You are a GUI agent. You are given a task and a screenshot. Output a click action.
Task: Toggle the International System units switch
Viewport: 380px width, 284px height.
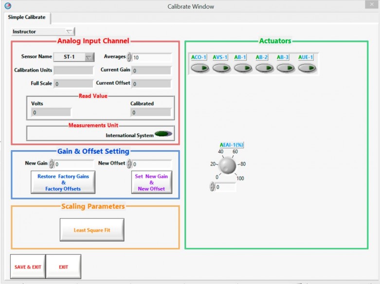point(163,134)
